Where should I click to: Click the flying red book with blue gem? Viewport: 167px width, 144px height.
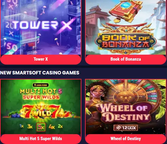(x=126, y=10)
